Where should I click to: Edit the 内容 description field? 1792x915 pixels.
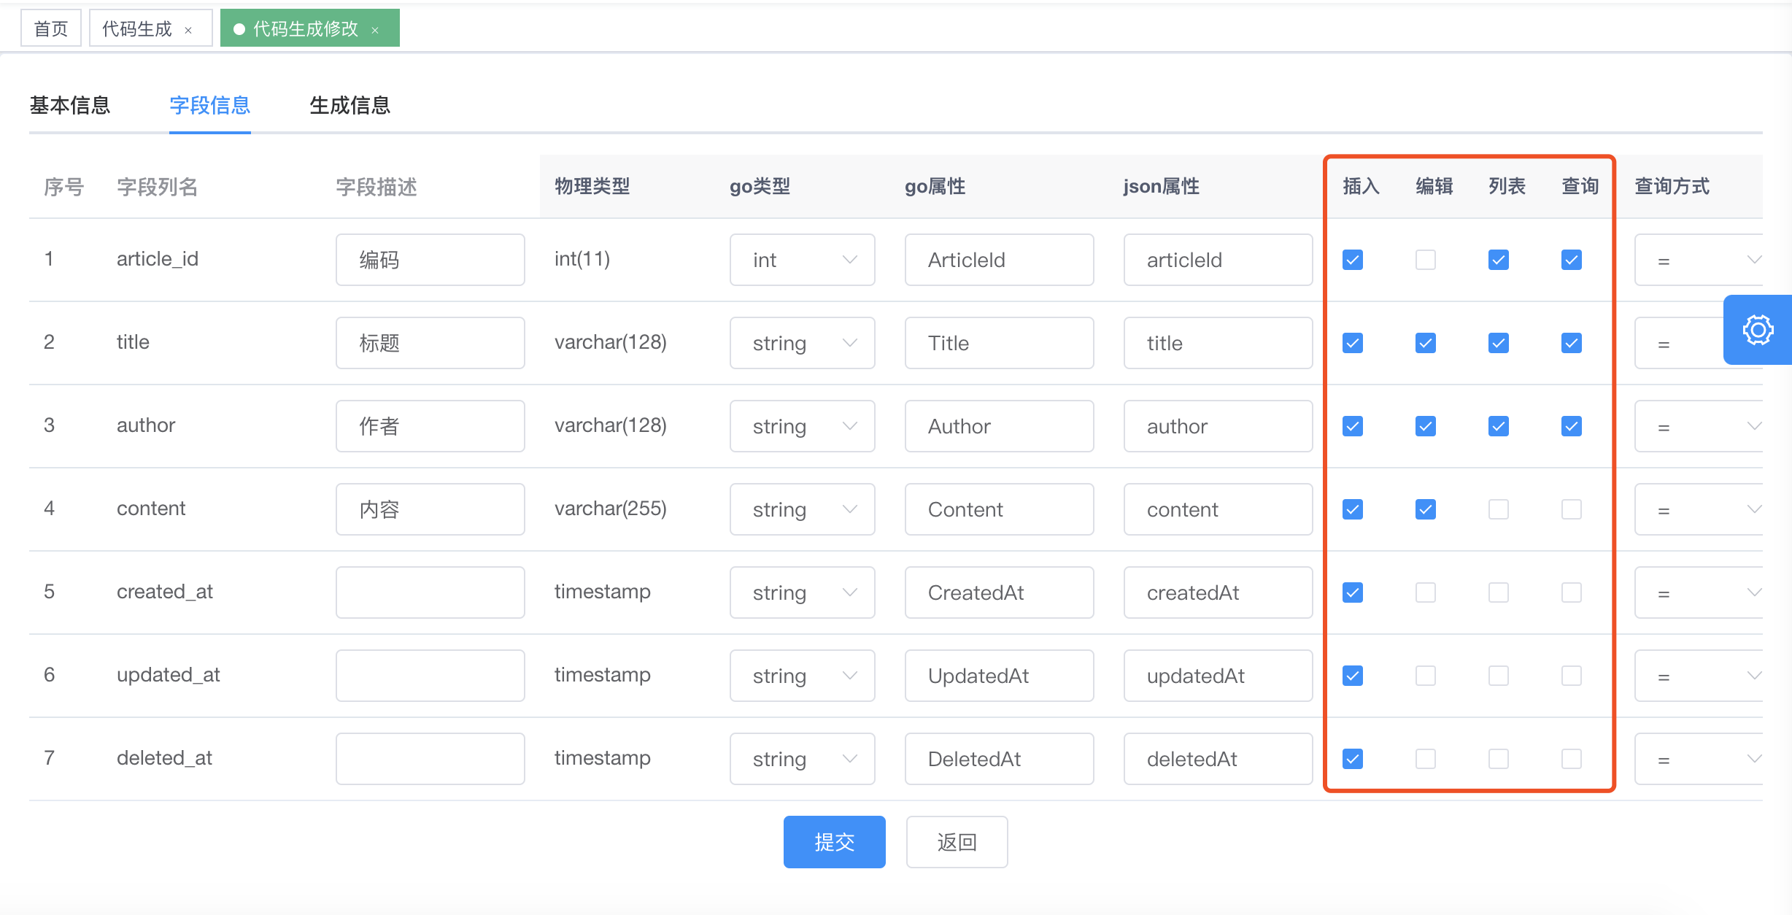[x=430, y=509]
